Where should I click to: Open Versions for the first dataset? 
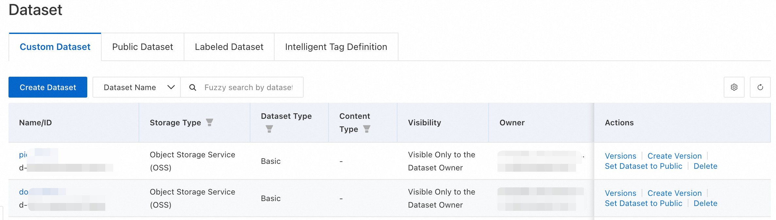(620, 156)
